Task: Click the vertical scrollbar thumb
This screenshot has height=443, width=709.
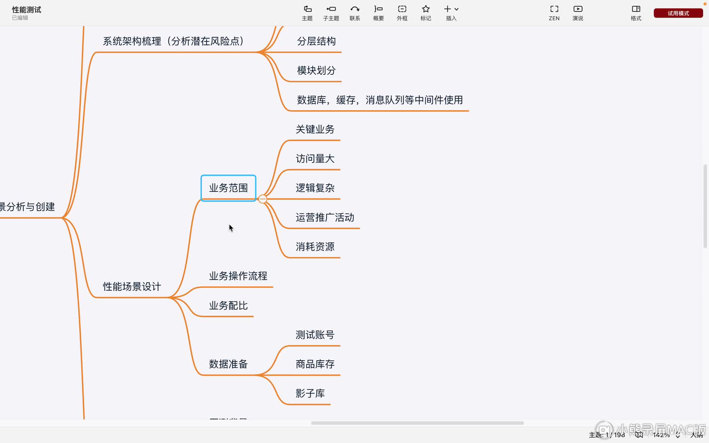Action: coord(705,206)
